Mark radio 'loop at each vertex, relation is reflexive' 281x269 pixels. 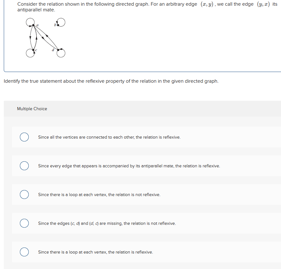(24, 252)
